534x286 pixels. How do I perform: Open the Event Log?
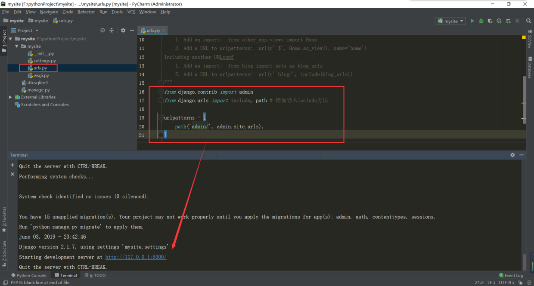tap(511, 275)
